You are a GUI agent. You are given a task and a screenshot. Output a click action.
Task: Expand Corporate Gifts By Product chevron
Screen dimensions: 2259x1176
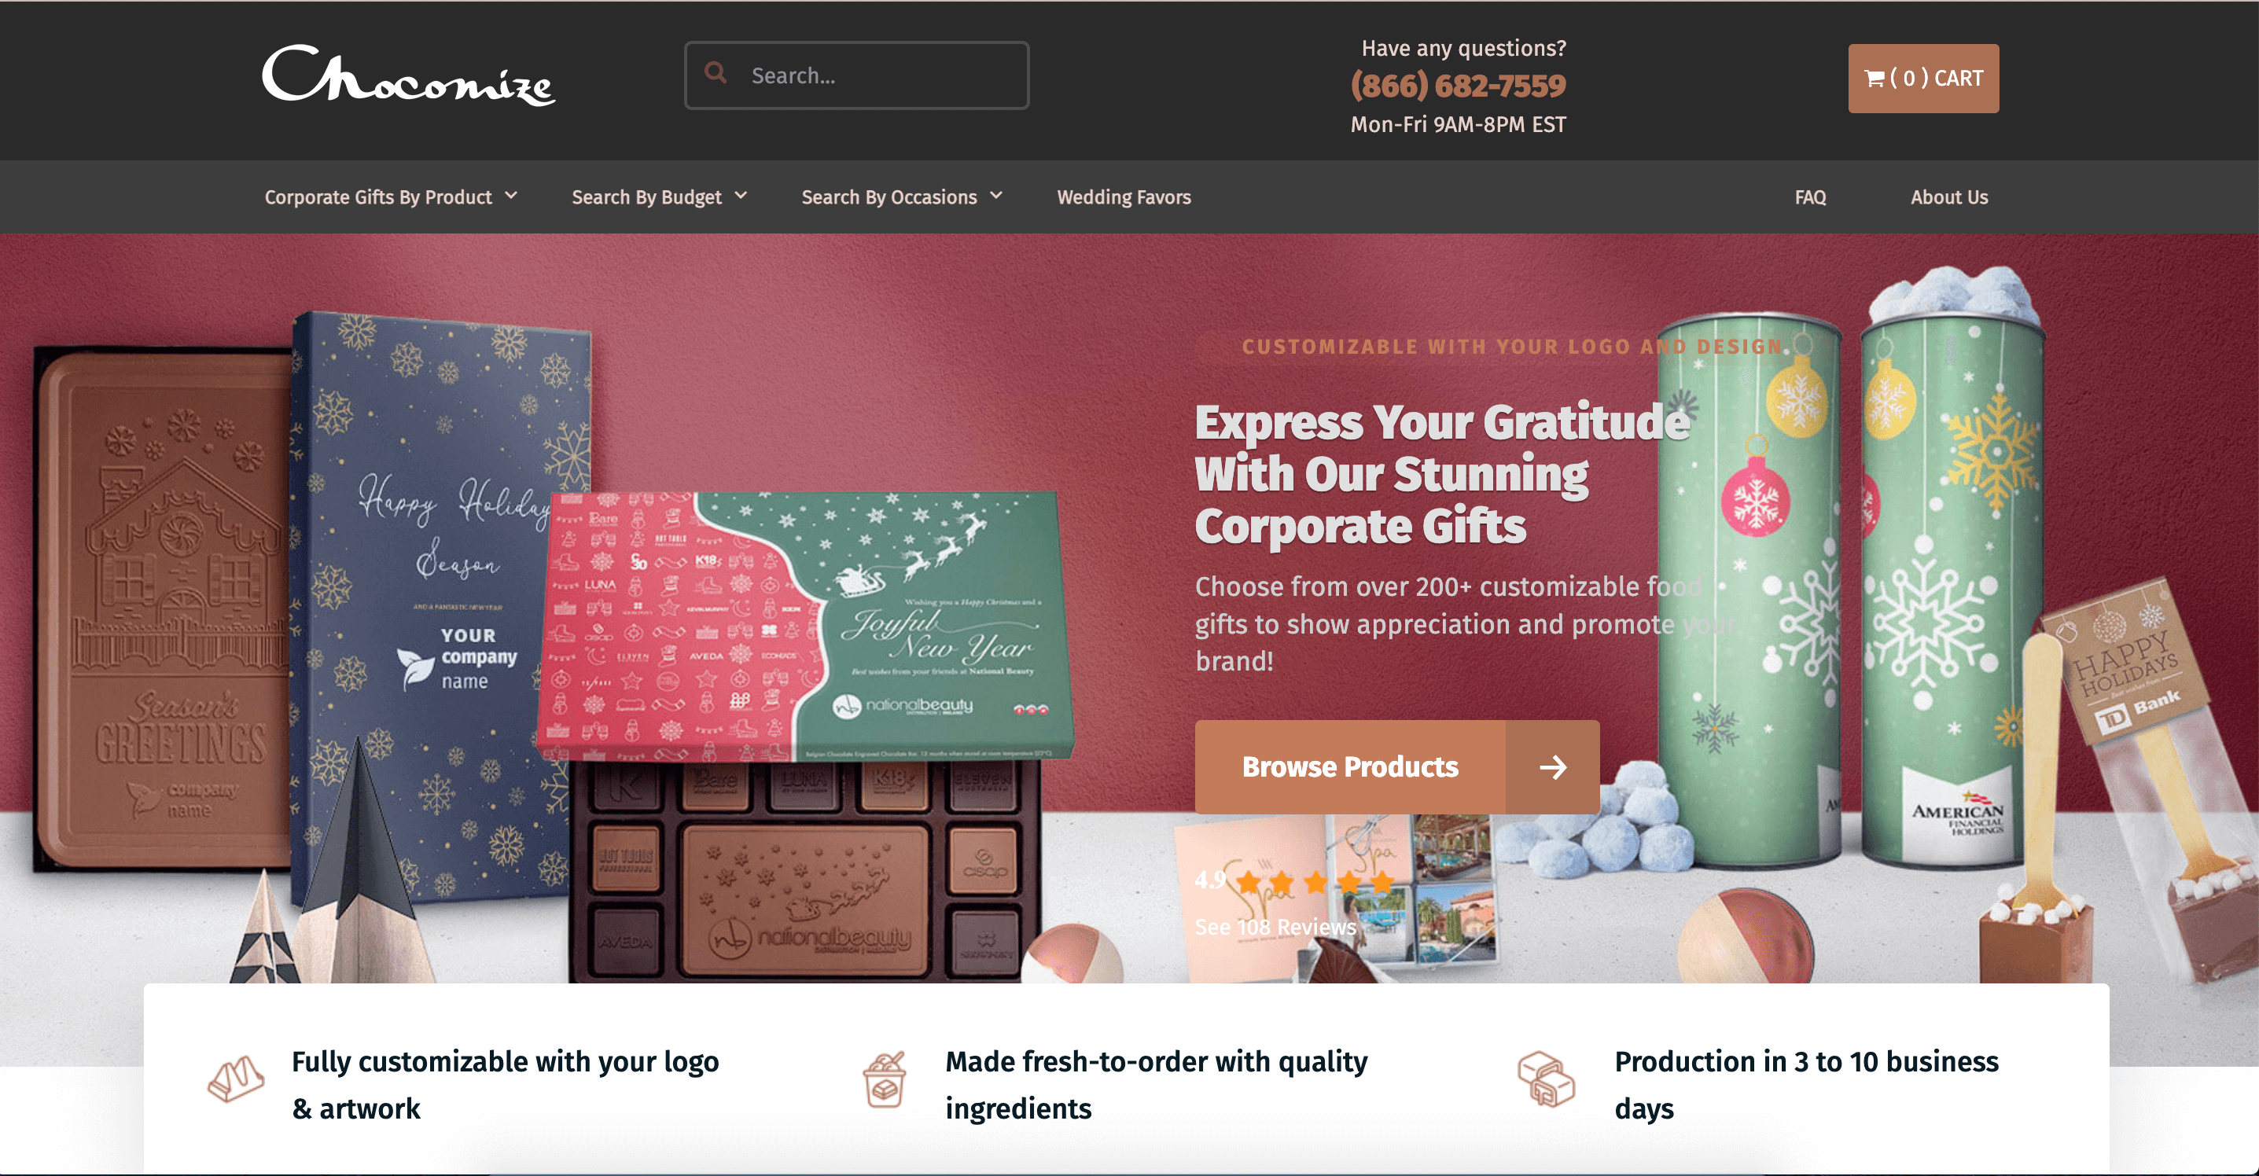click(x=510, y=196)
